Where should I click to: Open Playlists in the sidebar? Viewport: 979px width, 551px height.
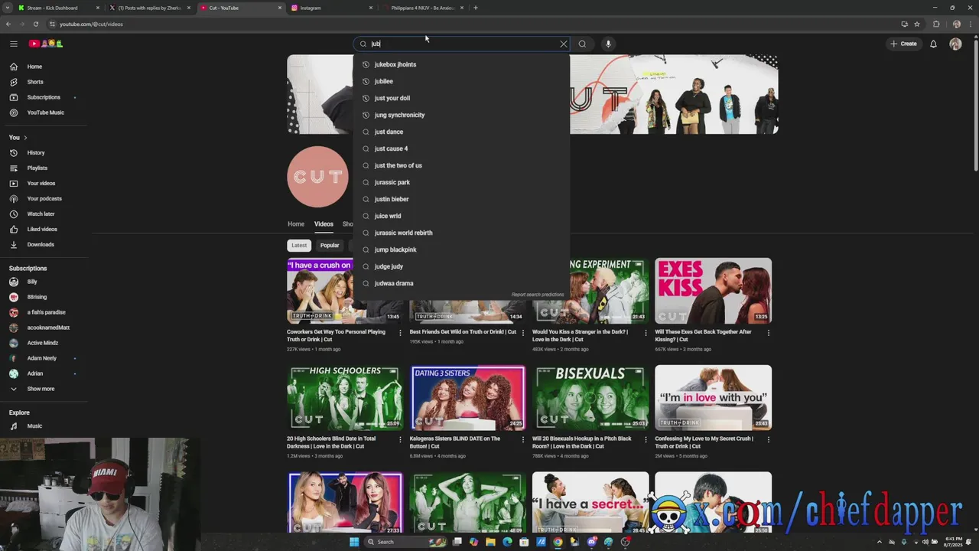(37, 168)
